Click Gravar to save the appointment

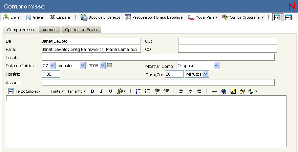[35, 17]
